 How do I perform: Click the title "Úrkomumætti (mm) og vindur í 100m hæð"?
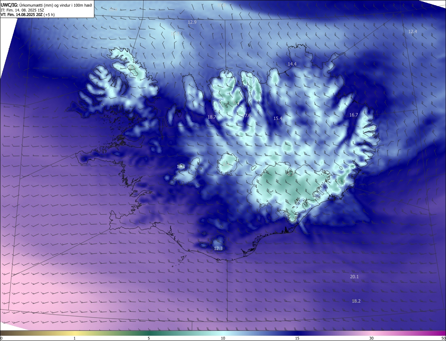click(x=56, y=5)
